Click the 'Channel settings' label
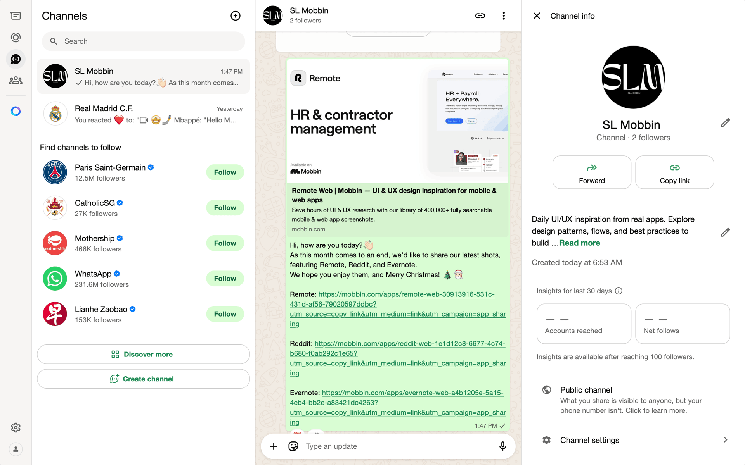 pyautogui.click(x=589, y=440)
